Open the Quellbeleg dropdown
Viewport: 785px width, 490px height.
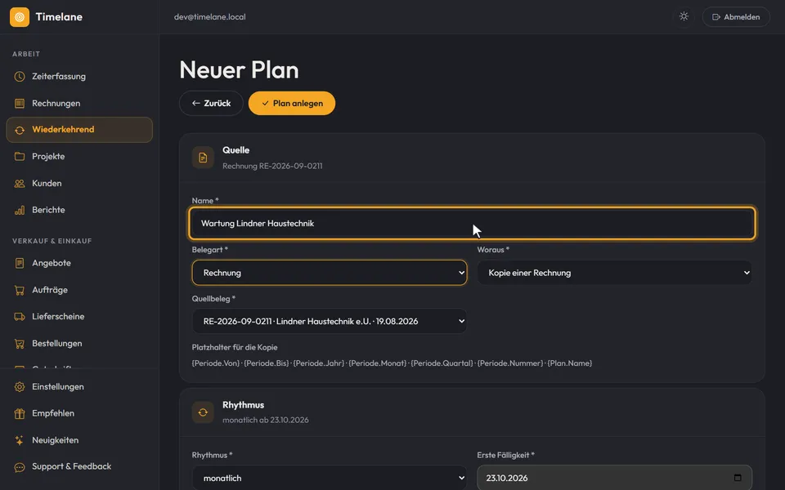330,321
